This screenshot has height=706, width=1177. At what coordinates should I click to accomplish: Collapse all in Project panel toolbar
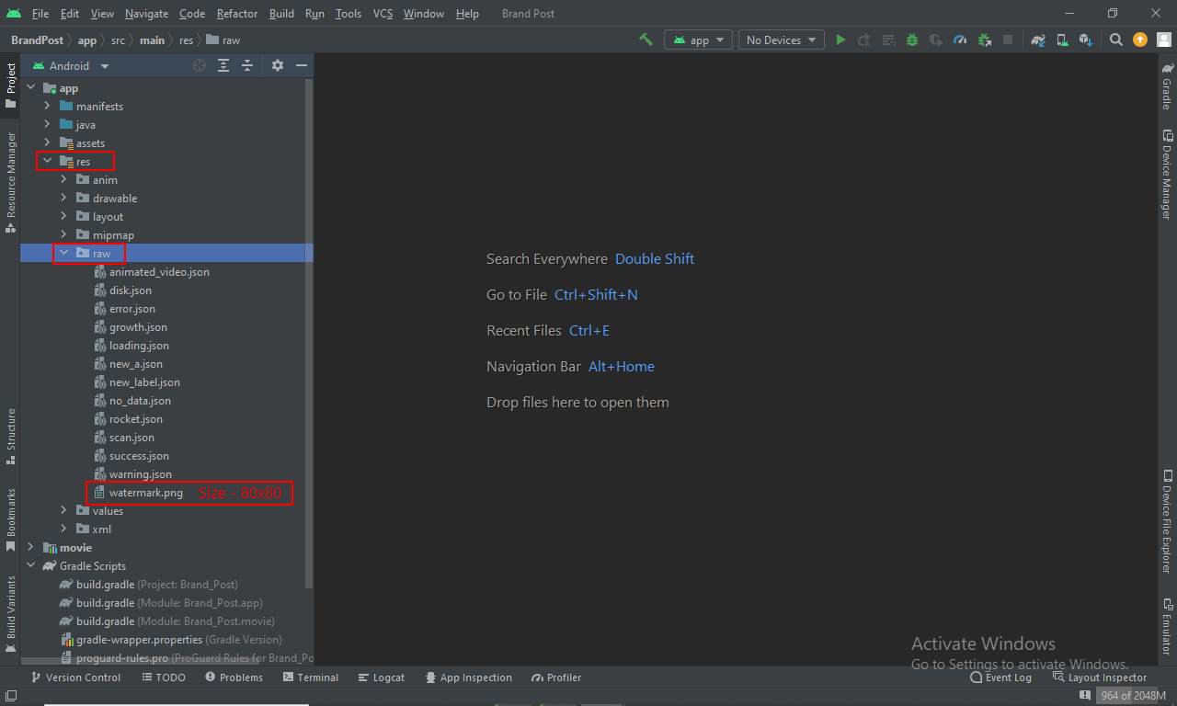click(247, 65)
